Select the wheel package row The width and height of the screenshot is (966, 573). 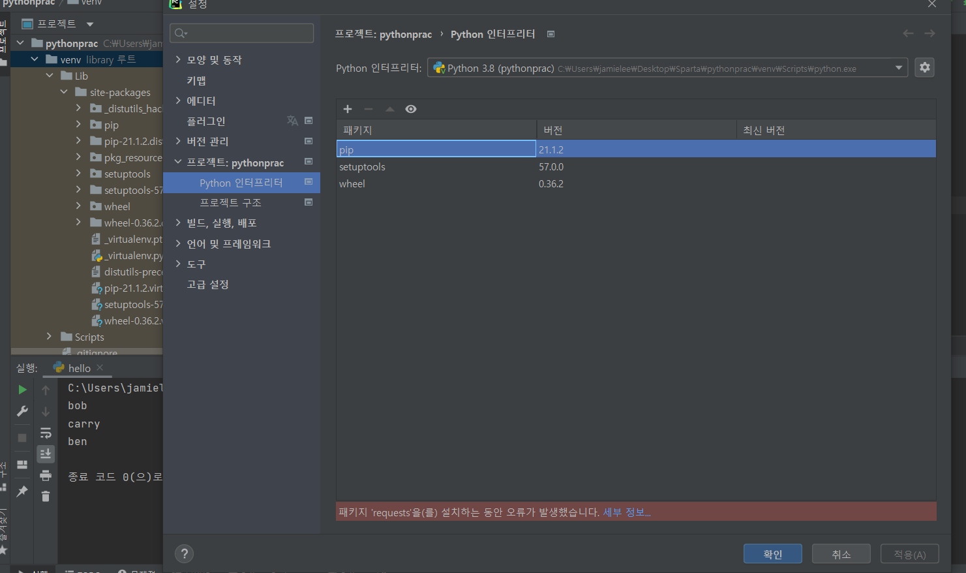[636, 183]
